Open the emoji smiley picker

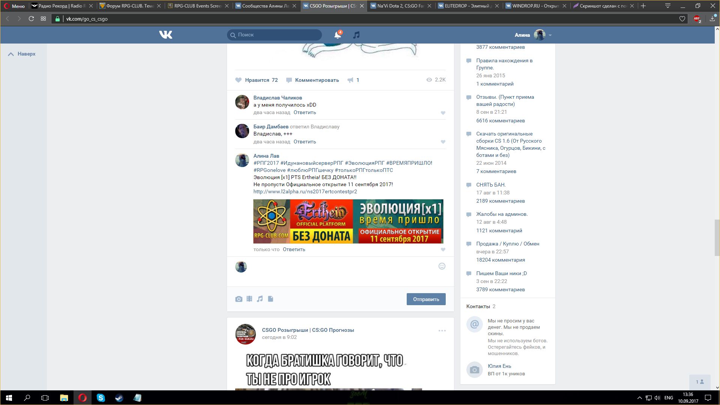coord(442,266)
